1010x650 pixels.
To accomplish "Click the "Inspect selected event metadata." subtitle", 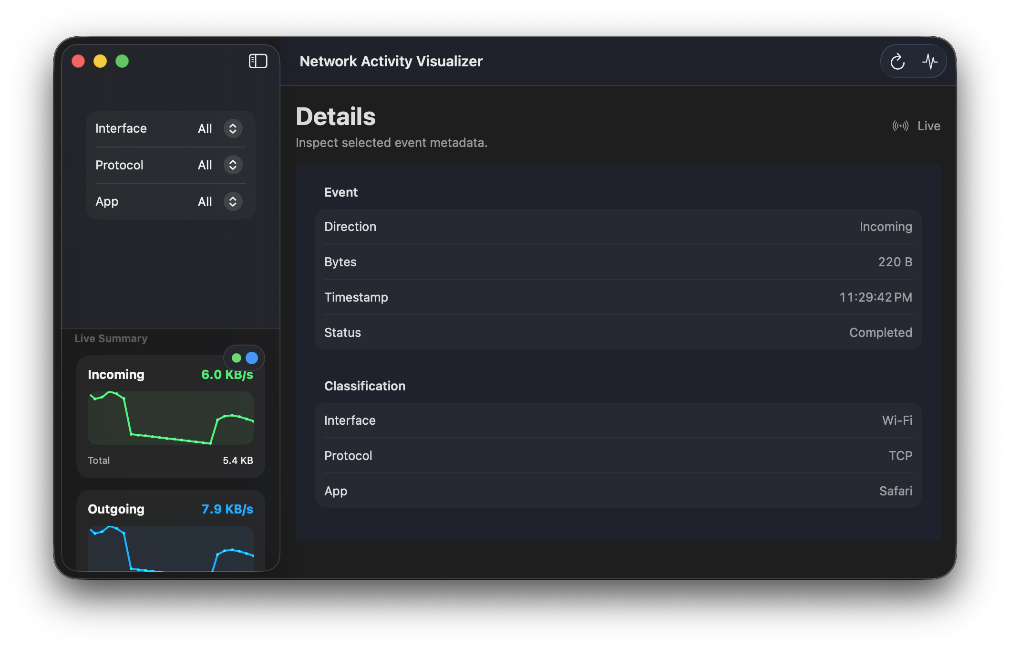I will pyautogui.click(x=392, y=143).
